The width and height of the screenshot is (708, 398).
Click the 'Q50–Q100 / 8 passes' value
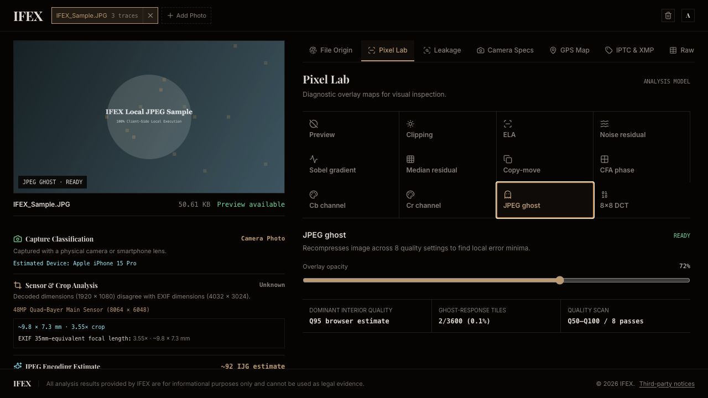606,321
